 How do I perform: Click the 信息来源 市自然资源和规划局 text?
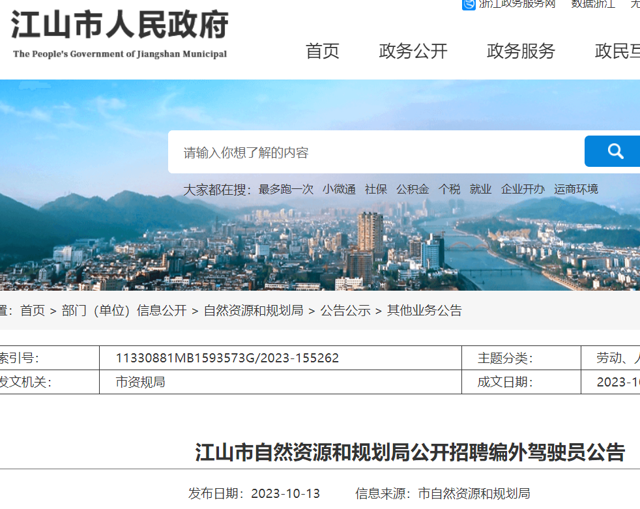tap(443, 493)
